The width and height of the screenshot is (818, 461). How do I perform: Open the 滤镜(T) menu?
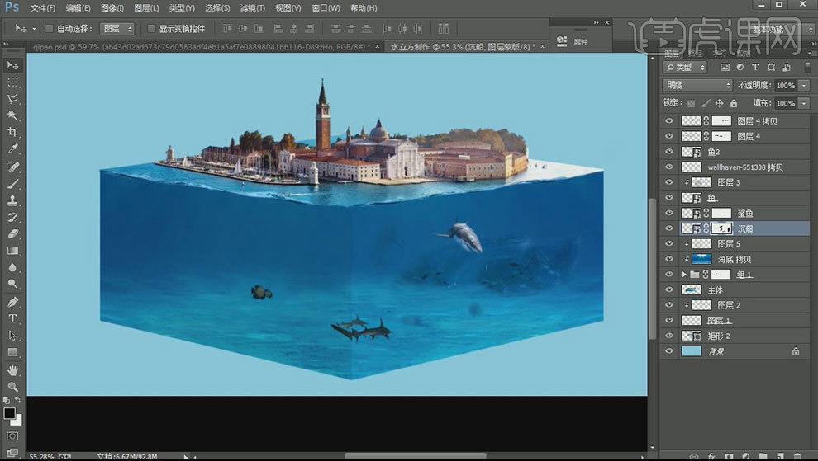(x=253, y=8)
